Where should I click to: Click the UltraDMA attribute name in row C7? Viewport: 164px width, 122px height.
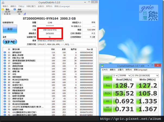tap(28, 107)
